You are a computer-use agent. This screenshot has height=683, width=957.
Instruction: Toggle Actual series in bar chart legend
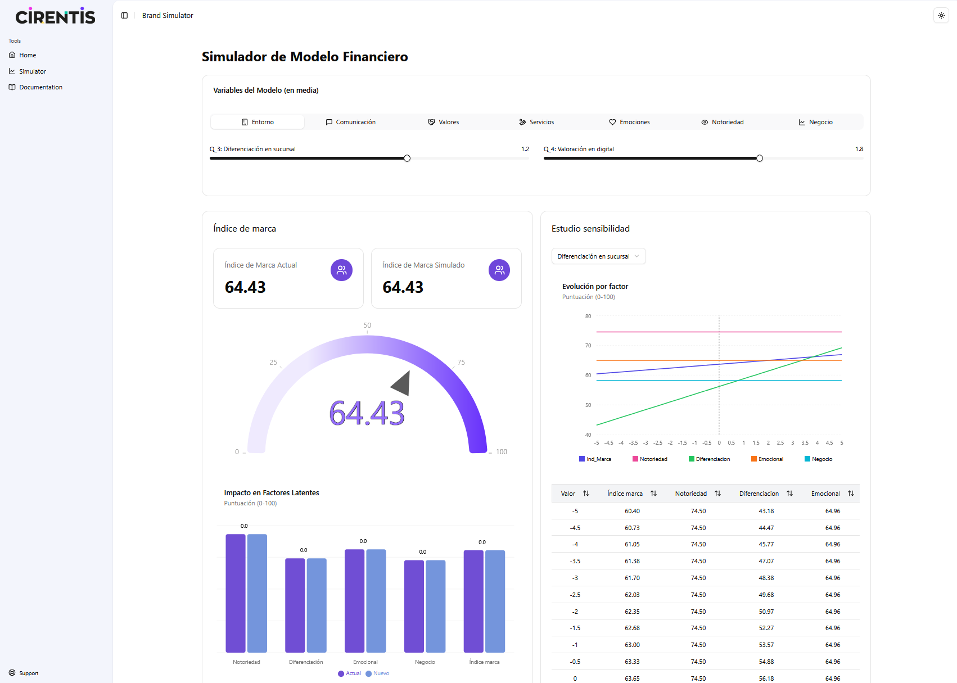[350, 673]
